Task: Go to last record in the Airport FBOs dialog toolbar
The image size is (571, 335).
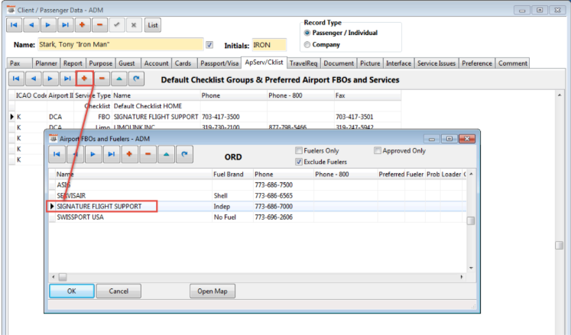Action: pyautogui.click(x=111, y=155)
